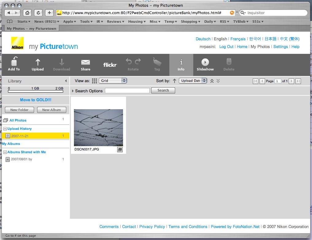Image resolution: width=312 pixels, height=240 pixels.
Task: Click the Move to GOLD!!! link
Action: pos(36,100)
